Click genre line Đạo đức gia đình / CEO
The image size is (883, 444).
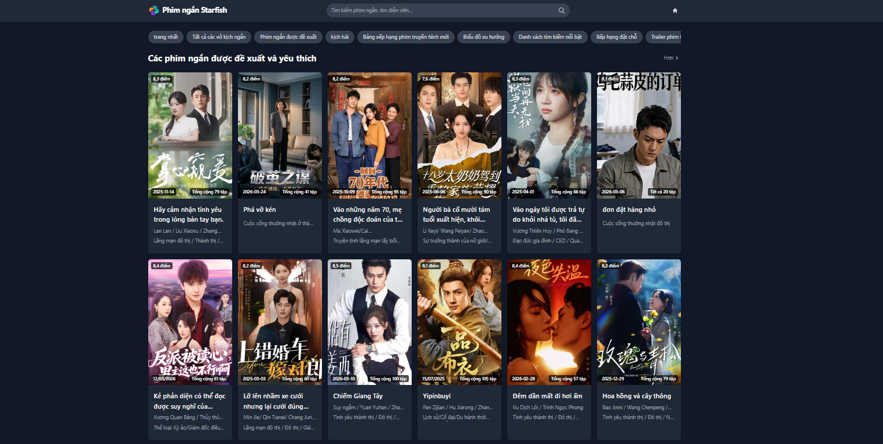point(548,240)
